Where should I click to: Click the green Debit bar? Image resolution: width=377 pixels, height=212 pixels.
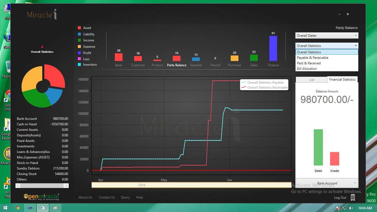[x=318, y=147]
